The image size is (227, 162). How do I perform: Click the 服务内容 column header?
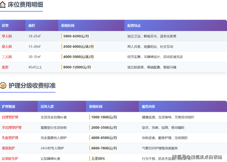[148, 107]
